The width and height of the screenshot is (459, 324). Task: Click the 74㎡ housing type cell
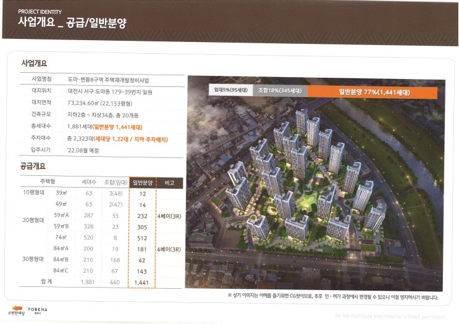(61, 237)
